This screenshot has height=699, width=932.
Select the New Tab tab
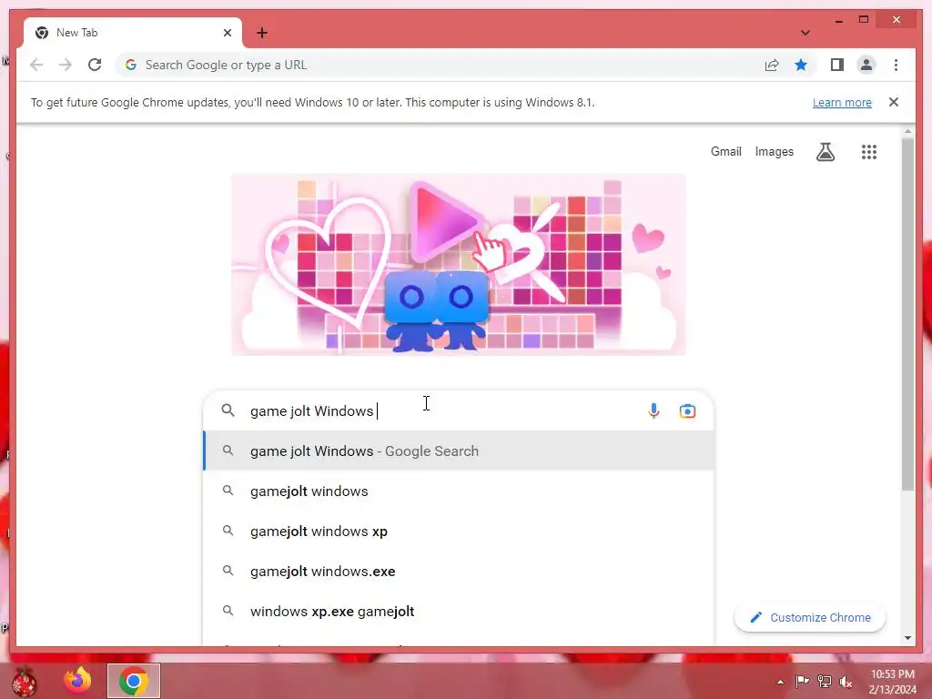click(x=133, y=33)
